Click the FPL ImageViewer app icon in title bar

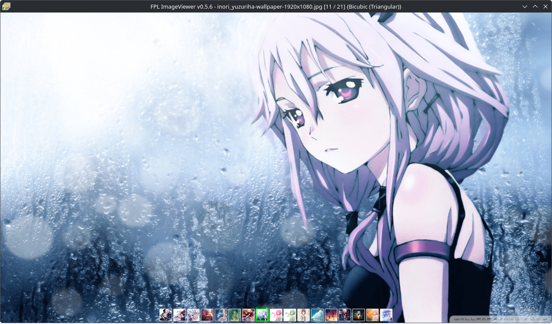6,6
